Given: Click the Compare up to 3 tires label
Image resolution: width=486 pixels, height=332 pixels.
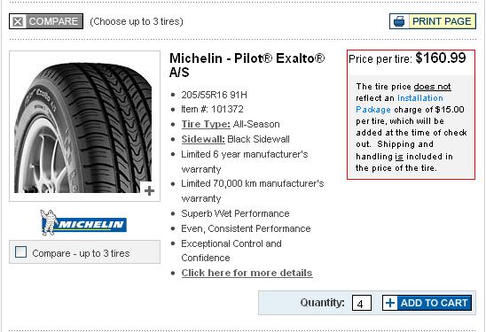Looking at the screenshot, I should [81, 253].
